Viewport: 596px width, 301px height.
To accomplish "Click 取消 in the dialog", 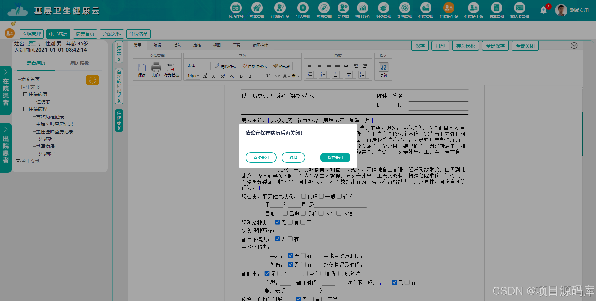I will 293,157.
